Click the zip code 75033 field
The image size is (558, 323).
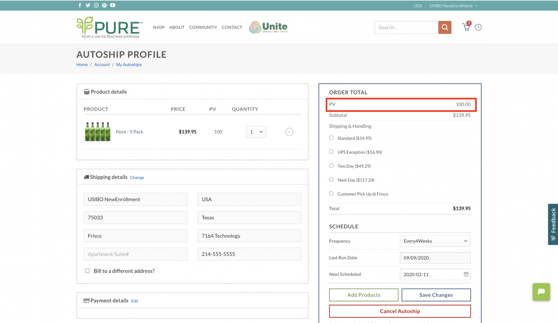point(136,218)
